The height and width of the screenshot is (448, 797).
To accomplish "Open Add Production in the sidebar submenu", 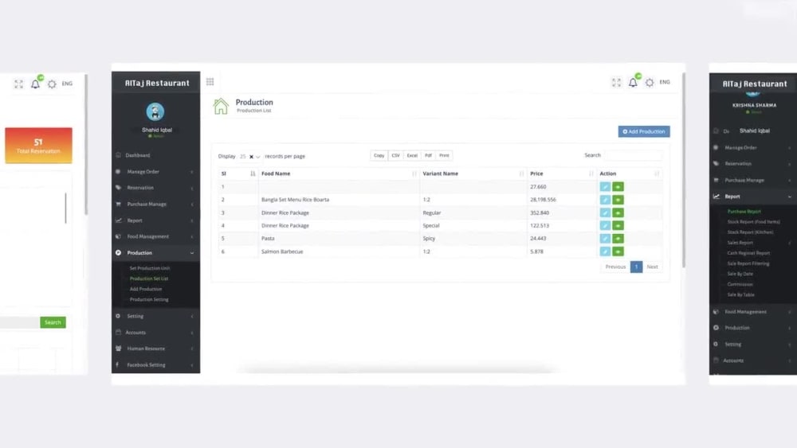I will click(x=146, y=289).
